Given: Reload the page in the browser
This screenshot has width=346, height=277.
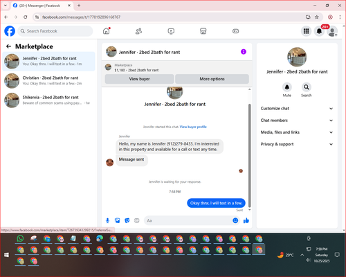Looking at the screenshot, I should [26, 17].
